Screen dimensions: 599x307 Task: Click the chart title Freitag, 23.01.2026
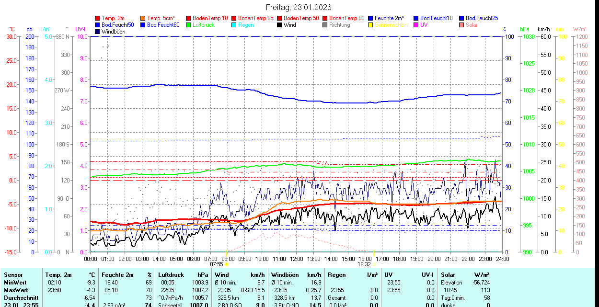(x=299, y=7)
